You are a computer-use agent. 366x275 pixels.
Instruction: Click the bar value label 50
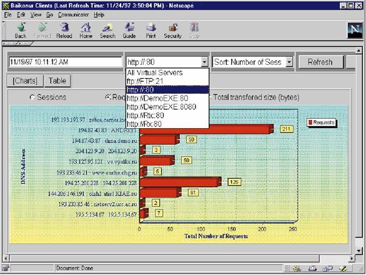[x=187, y=160]
